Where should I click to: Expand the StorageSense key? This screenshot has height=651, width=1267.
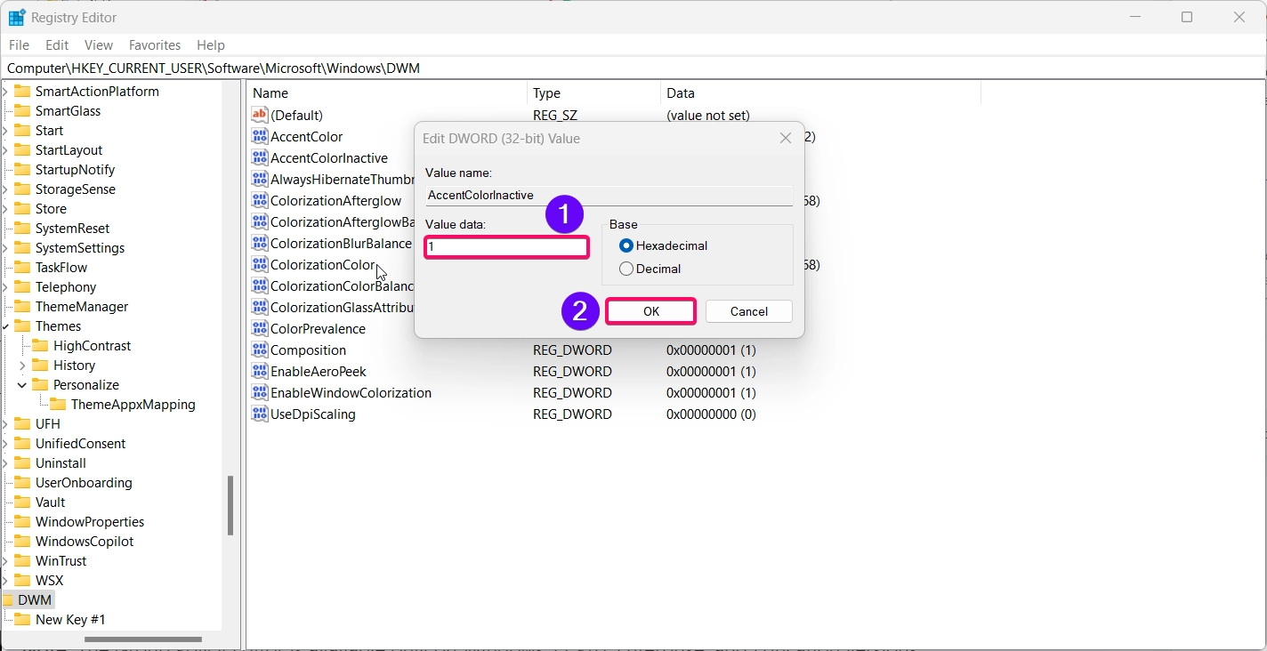pyautogui.click(x=5, y=189)
